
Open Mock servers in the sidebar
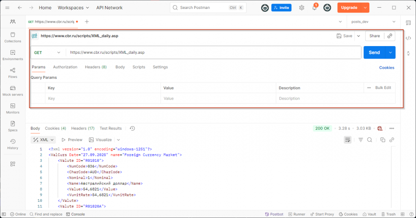[13, 91]
